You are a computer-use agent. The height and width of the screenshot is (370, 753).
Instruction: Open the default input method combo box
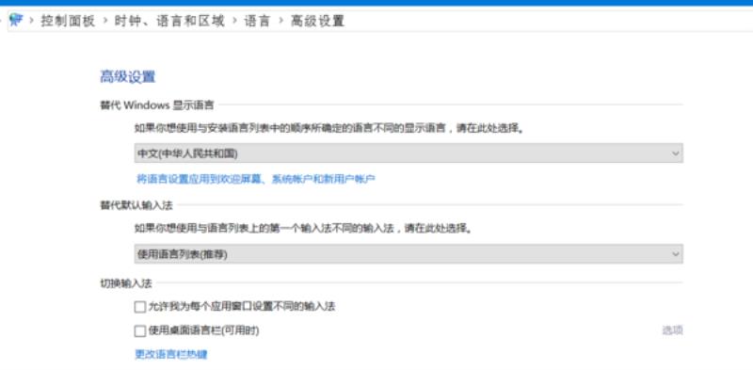coord(409,254)
